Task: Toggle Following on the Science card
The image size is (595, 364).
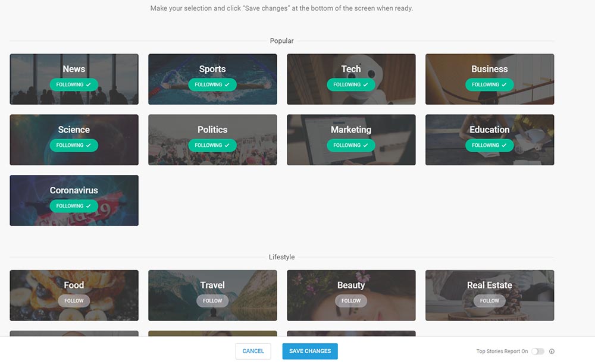Action: [x=74, y=145]
